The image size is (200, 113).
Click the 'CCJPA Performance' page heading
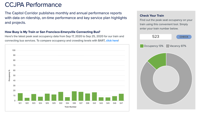point(33,5)
